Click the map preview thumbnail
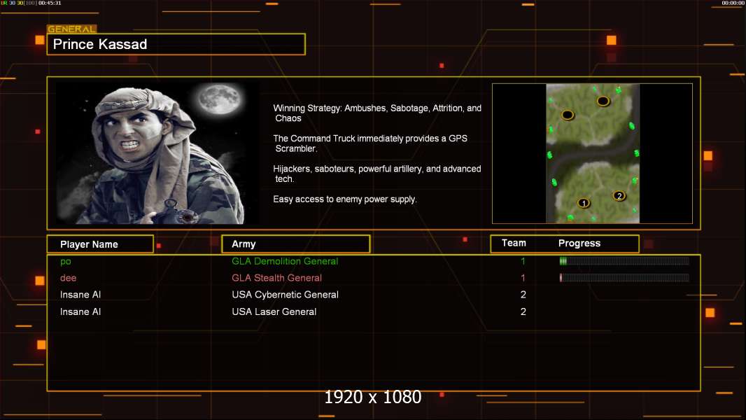 pyautogui.click(x=592, y=153)
